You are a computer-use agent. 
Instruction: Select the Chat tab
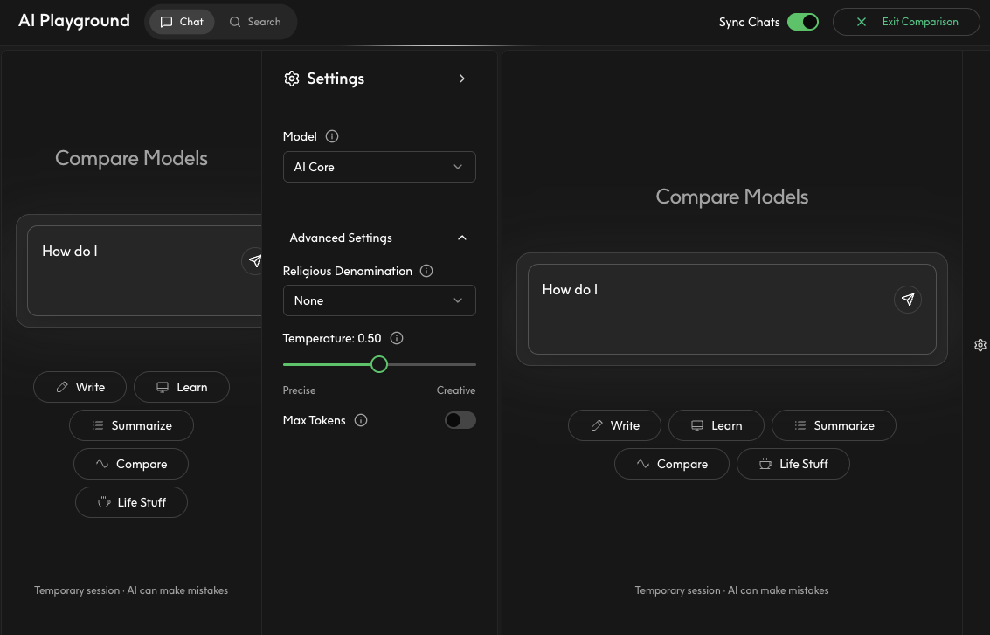(181, 21)
